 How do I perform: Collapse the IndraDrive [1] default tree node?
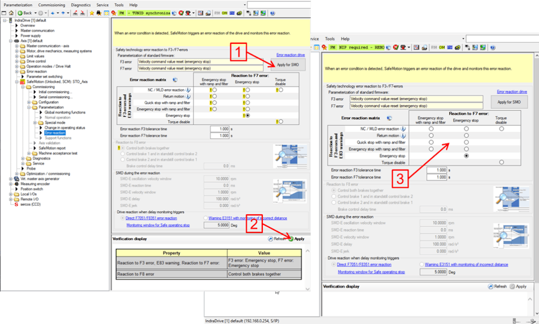coord(5,21)
